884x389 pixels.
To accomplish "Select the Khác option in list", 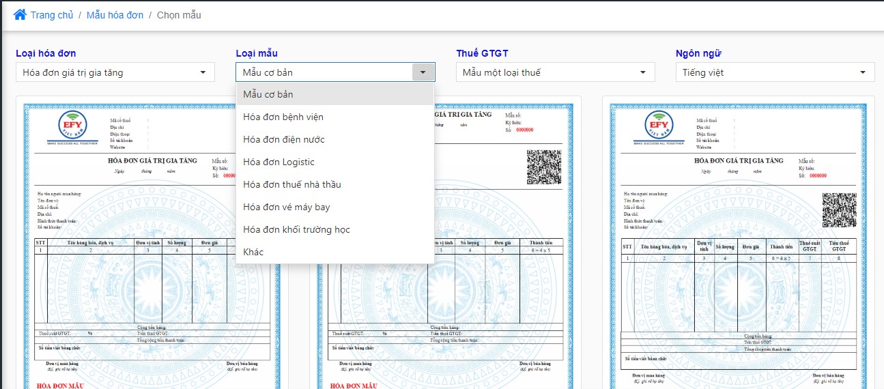I will coord(335,252).
